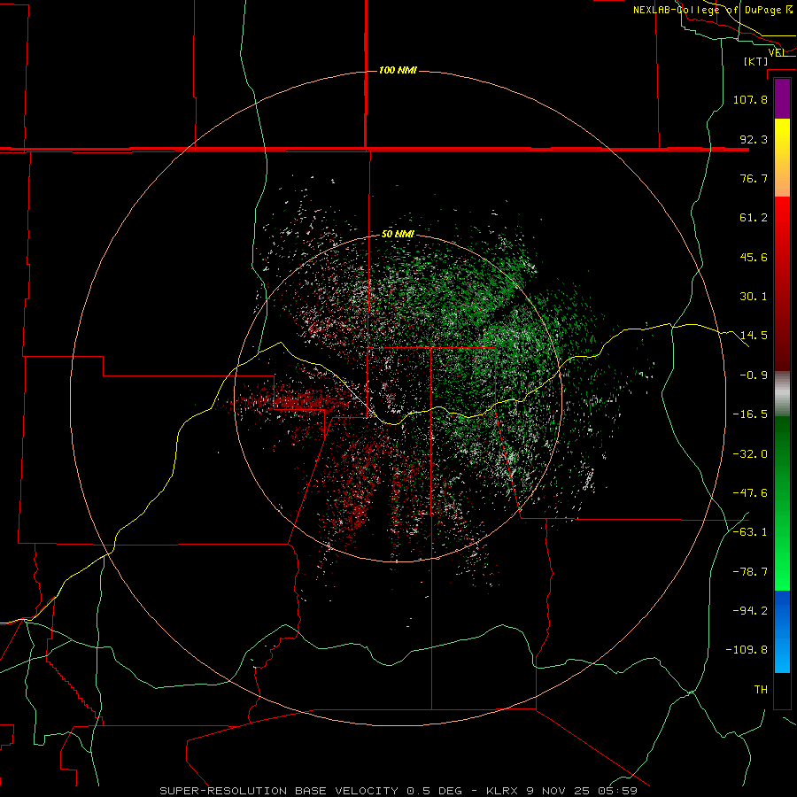The image size is (797, 797).
Task: Select the -63.1 scale value
Action: click(x=750, y=532)
